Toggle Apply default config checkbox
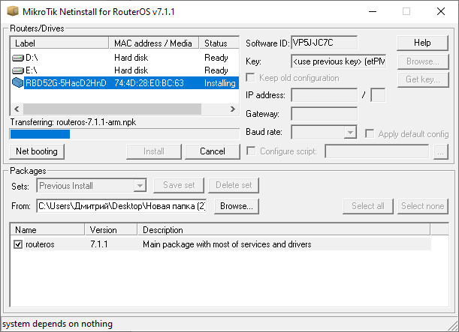The image size is (459, 332). coord(370,133)
